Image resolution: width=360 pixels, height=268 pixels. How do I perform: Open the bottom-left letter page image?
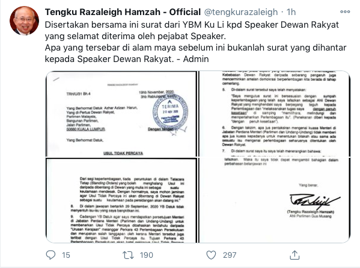121,200
